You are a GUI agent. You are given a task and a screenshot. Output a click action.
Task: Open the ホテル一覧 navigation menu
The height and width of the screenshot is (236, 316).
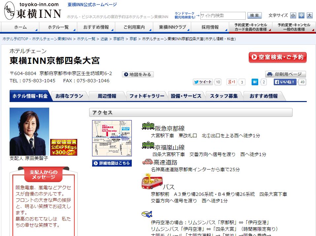(x=58, y=27)
